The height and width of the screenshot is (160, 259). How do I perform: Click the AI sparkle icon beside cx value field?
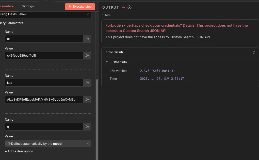(x=87, y=56)
